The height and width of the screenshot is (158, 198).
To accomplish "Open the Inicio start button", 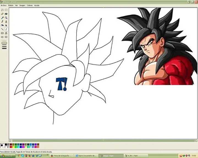I will (x=8, y=156).
